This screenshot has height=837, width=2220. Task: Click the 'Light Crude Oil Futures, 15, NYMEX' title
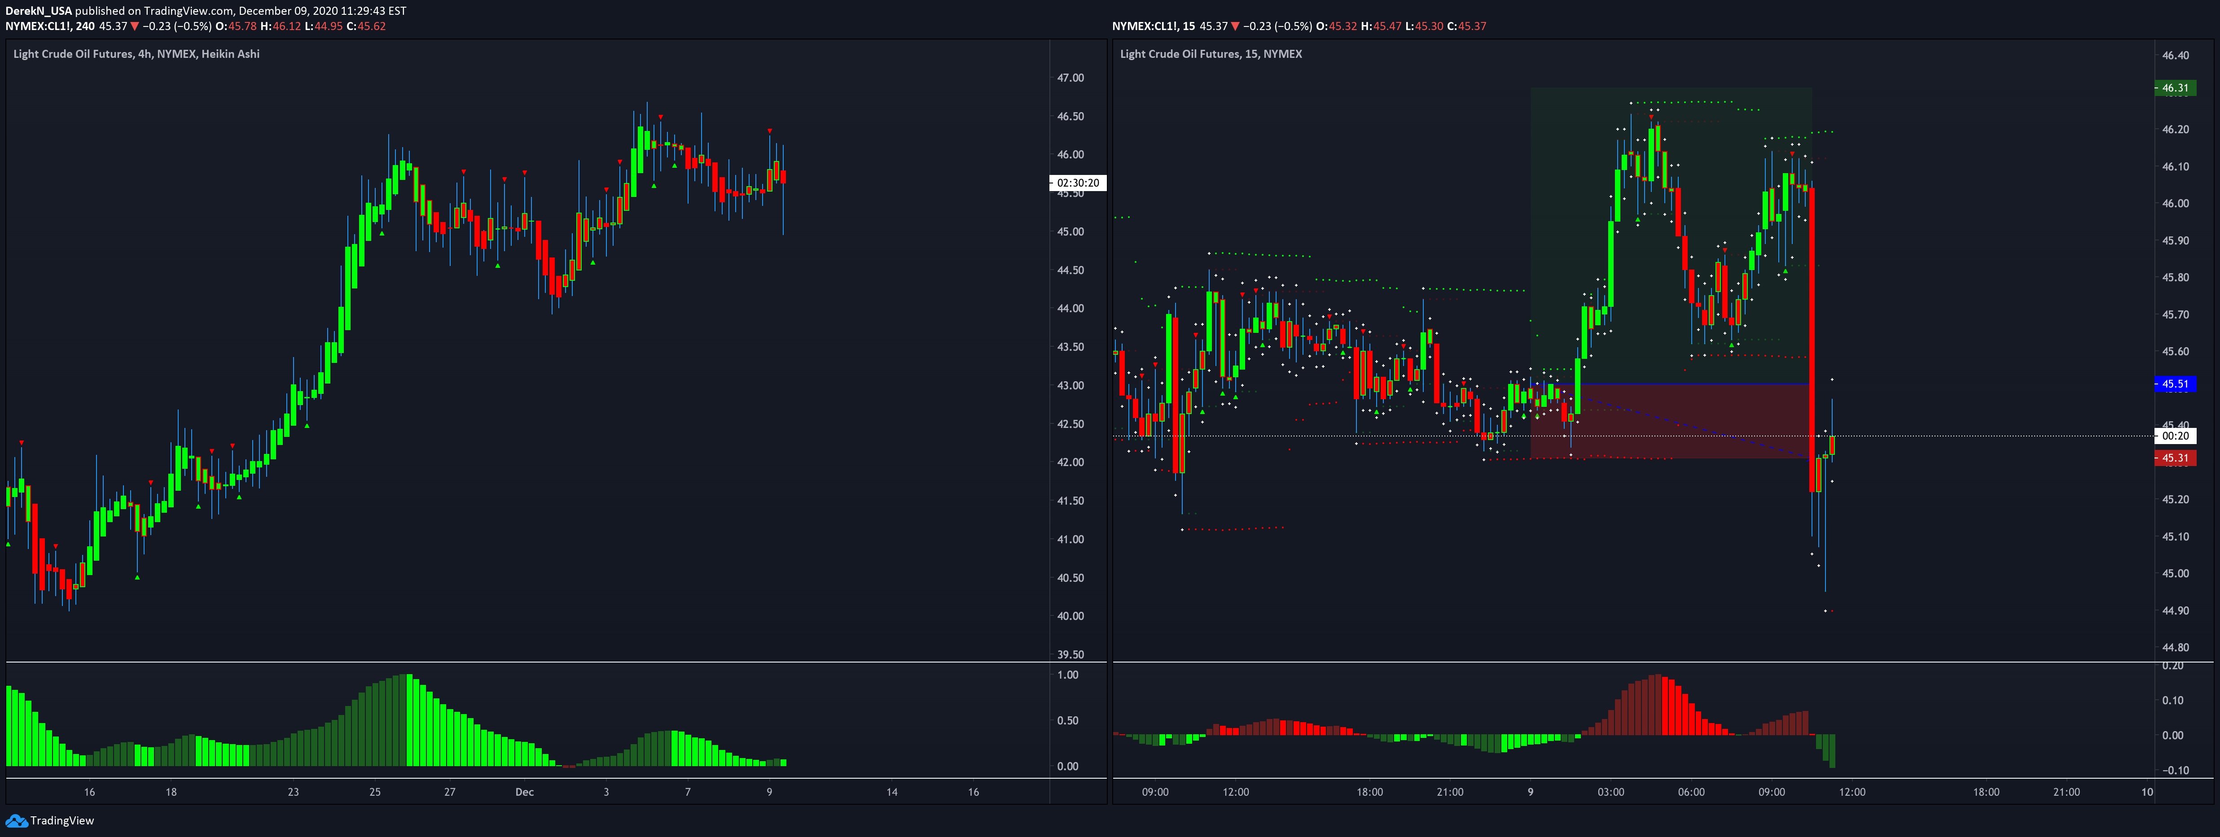click(1211, 53)
